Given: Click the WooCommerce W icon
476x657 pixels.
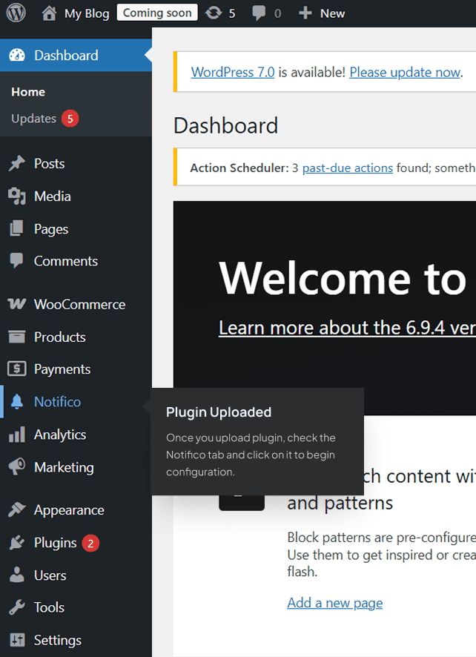Looking at the screenshot, I should [17, 304].
